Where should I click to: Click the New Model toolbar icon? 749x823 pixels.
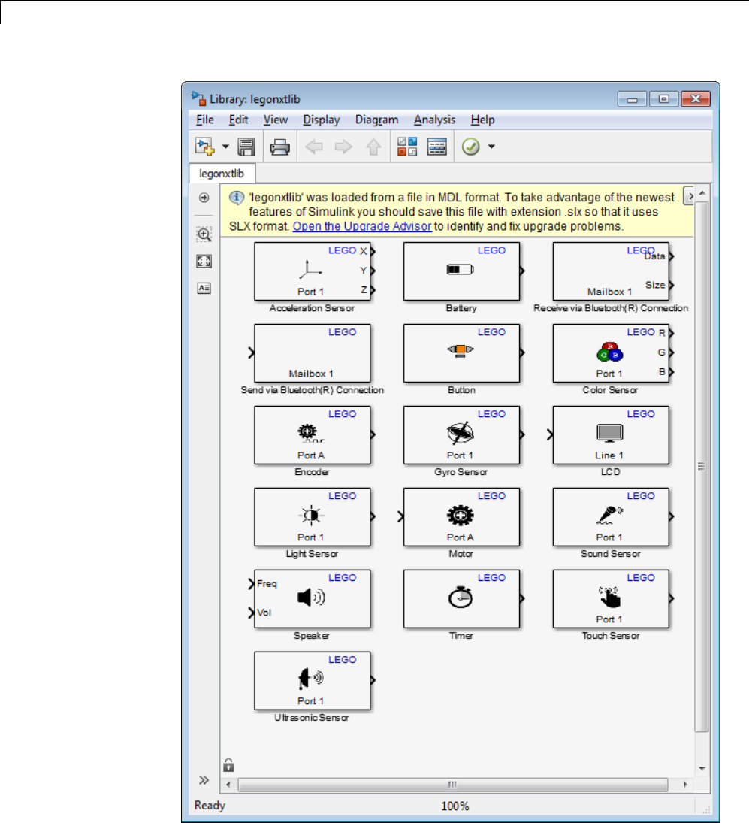[x=204, y=147]
